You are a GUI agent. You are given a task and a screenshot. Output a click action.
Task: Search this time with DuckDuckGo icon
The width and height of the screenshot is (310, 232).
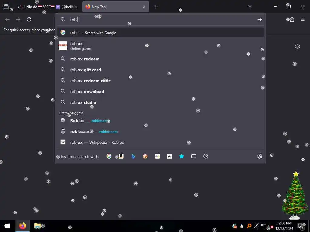(x=145, y=156)
